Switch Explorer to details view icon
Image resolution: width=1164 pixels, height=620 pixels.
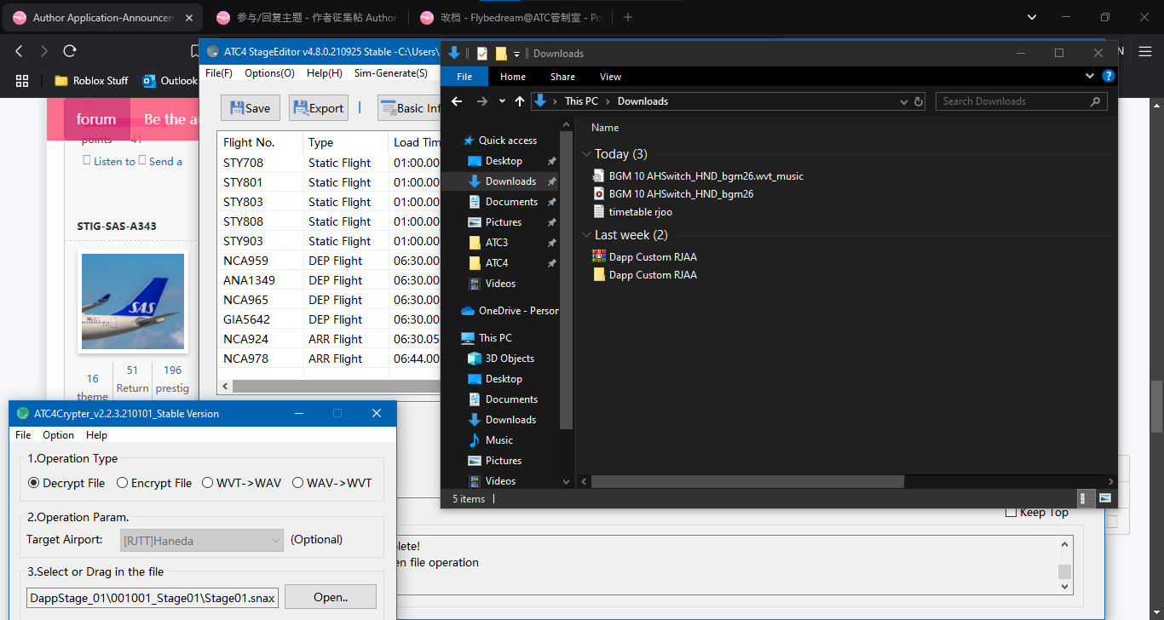pos(1087,498)
